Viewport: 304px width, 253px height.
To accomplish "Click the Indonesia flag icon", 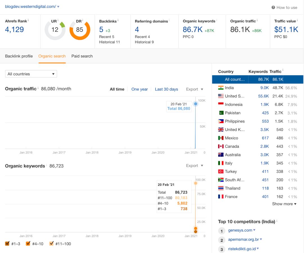I will tap(221, 104).
